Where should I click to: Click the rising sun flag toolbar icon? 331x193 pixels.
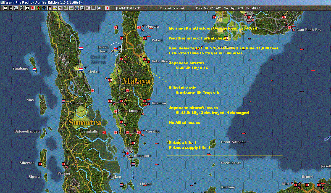point(33,8)
